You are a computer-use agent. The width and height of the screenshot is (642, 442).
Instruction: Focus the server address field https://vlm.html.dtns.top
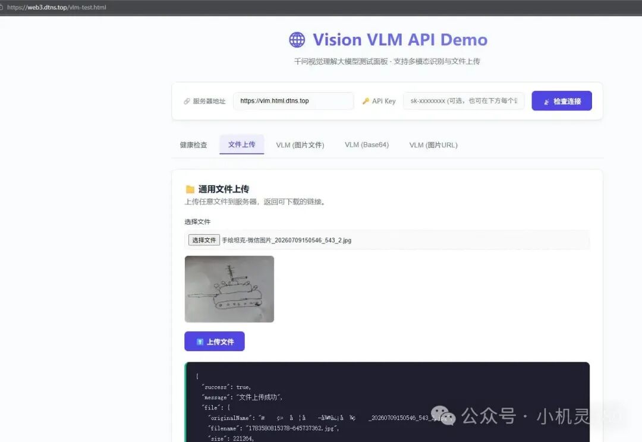(293, 100)
